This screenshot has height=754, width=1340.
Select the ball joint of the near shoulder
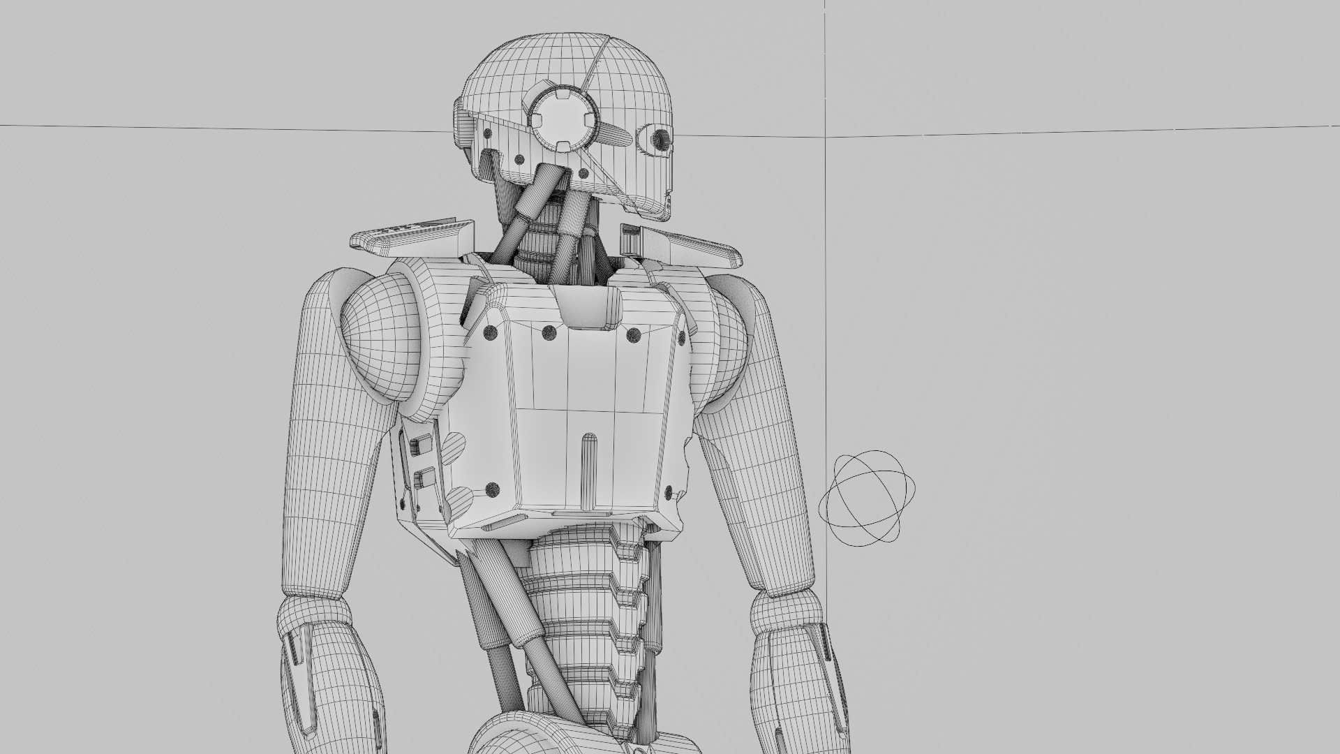point(382,337)
